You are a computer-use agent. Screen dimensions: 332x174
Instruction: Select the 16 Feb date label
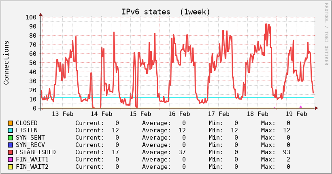coord(179,114)
